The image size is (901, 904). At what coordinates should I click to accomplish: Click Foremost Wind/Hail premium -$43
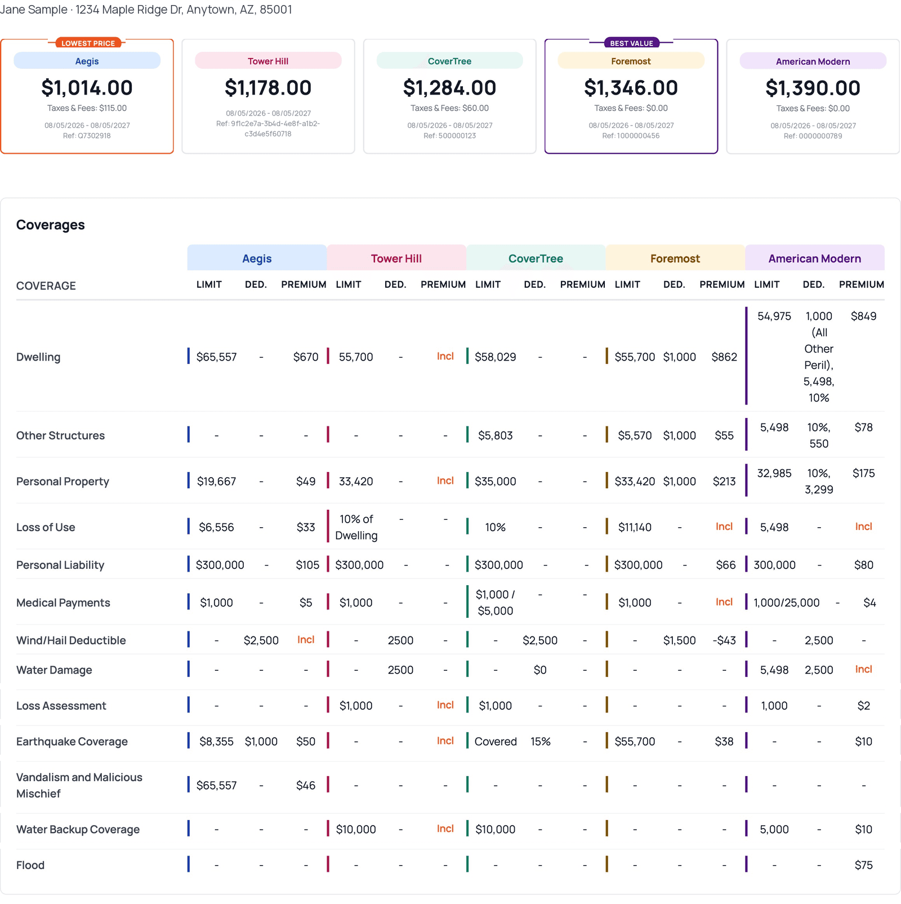(724, 640)
